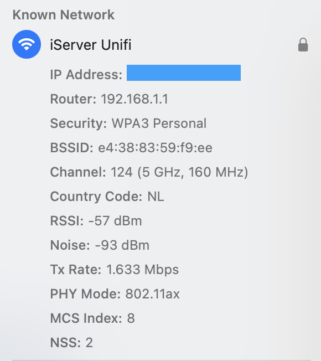Viewport: 321px width, 361px height.
Task: Click the 5 GHz, 160 MHz text
Action: tap(193, 172)
